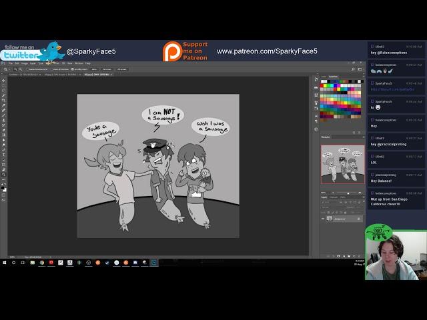427x320 pixels.
Task: Open the Image menu
Action: [x=25, y=63]
